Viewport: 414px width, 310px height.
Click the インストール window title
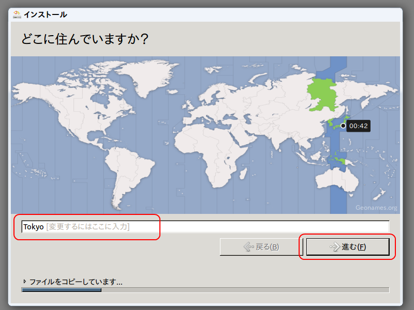tap(46, 14)
